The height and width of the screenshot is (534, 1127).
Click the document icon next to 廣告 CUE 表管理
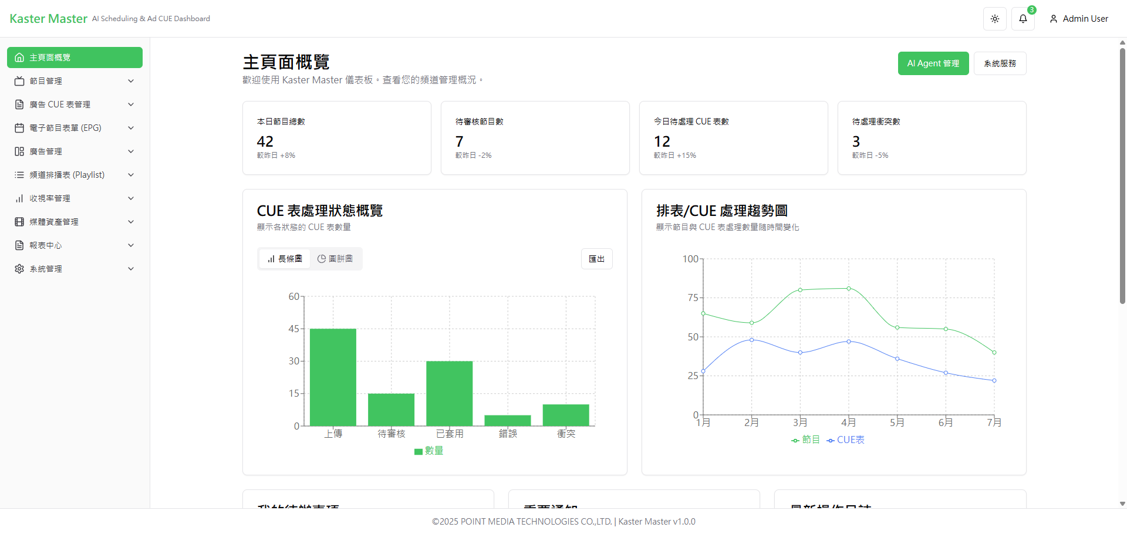point(19,104)
